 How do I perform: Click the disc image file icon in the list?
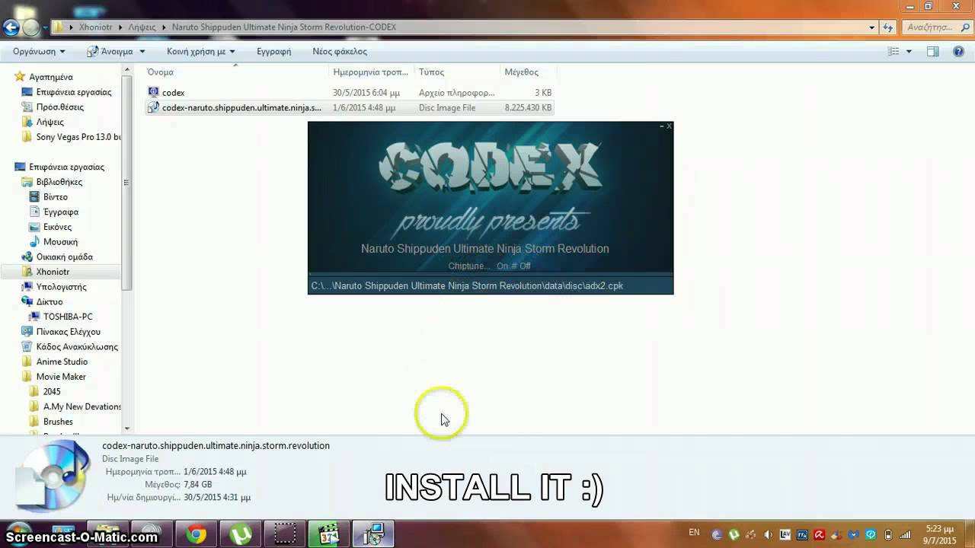coord(153,107)
